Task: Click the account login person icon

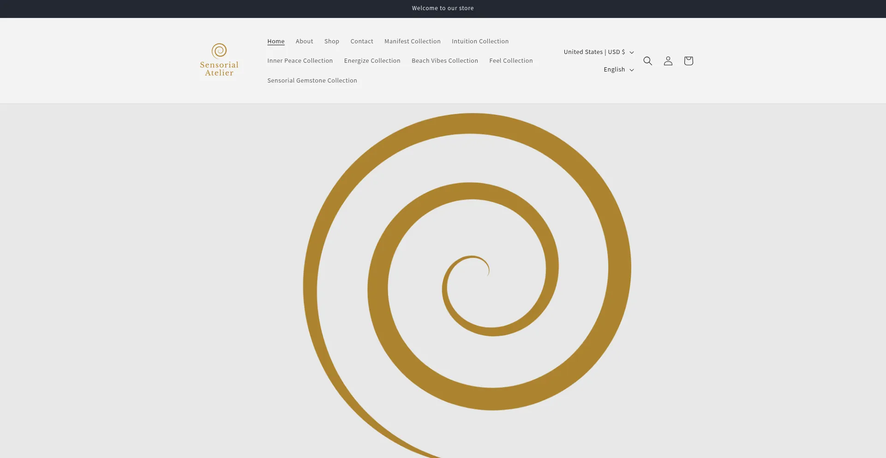Action: pos(668,61)
